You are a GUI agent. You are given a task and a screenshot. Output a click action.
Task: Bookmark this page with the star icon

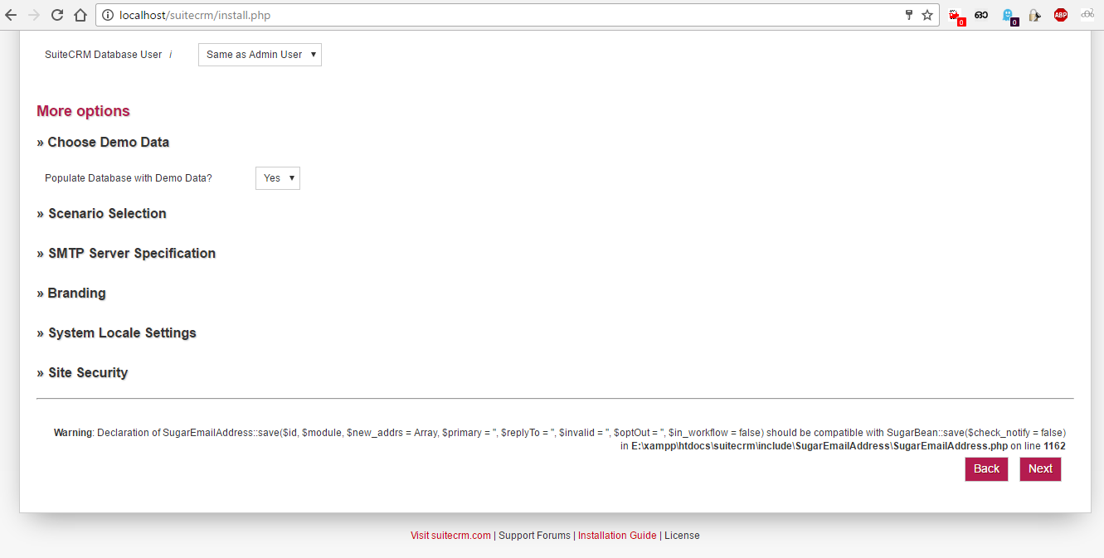[927, 15]
